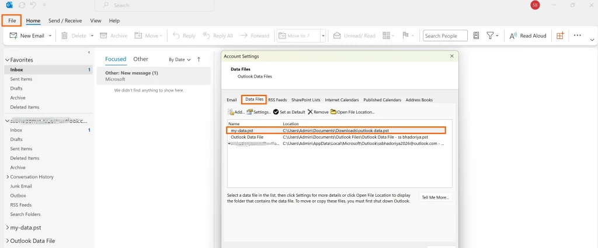Image resolution: width=598 pixels, height=248 pixels.
Task: Click Open File Location folder button
Action: tap(353, 112)
